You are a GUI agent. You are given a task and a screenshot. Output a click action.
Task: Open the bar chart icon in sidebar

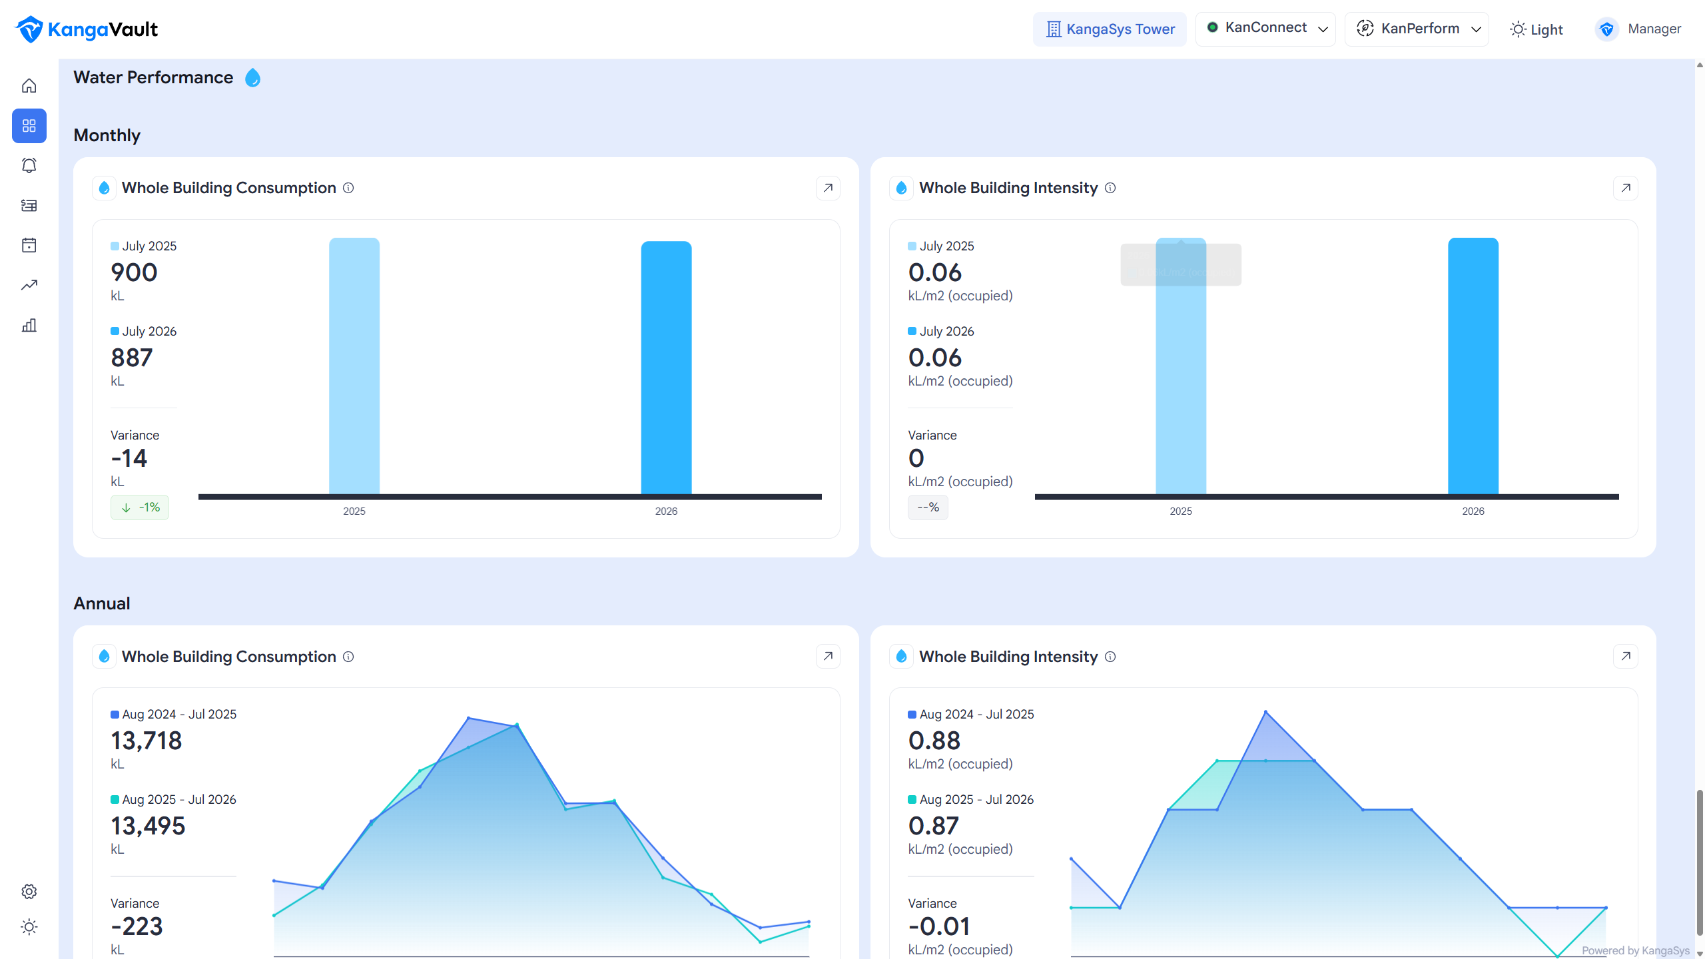(x=29, y=325)
